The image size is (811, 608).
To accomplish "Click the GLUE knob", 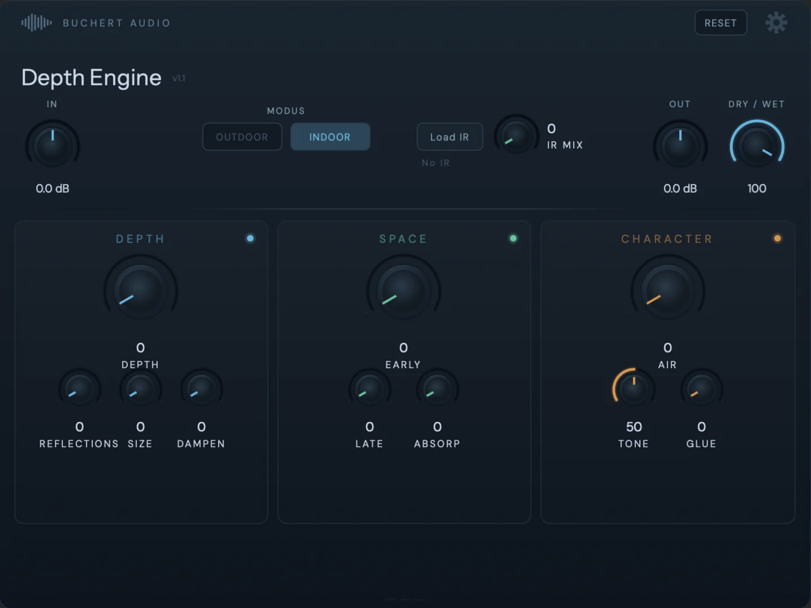I will 702,389.
